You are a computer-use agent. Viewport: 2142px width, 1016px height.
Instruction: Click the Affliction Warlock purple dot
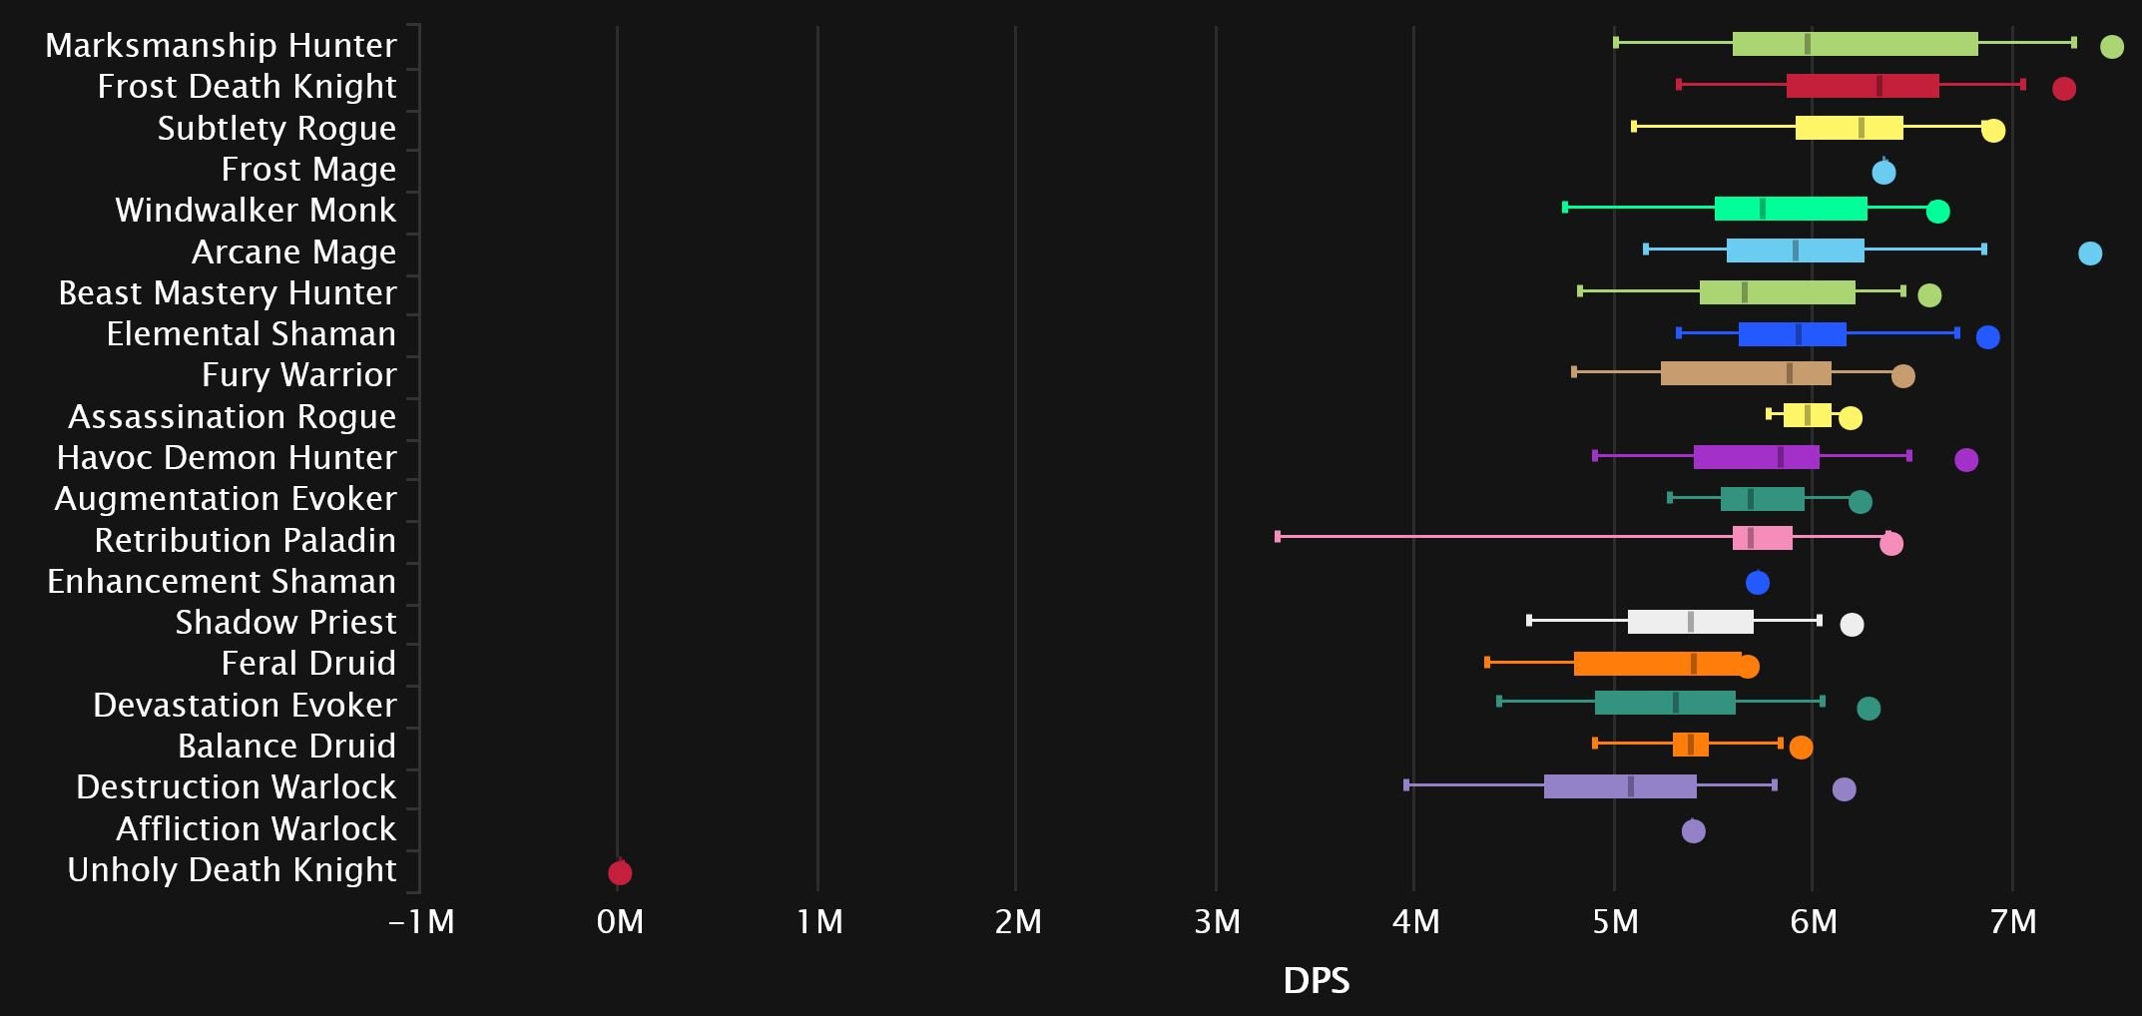point(1694,830)
